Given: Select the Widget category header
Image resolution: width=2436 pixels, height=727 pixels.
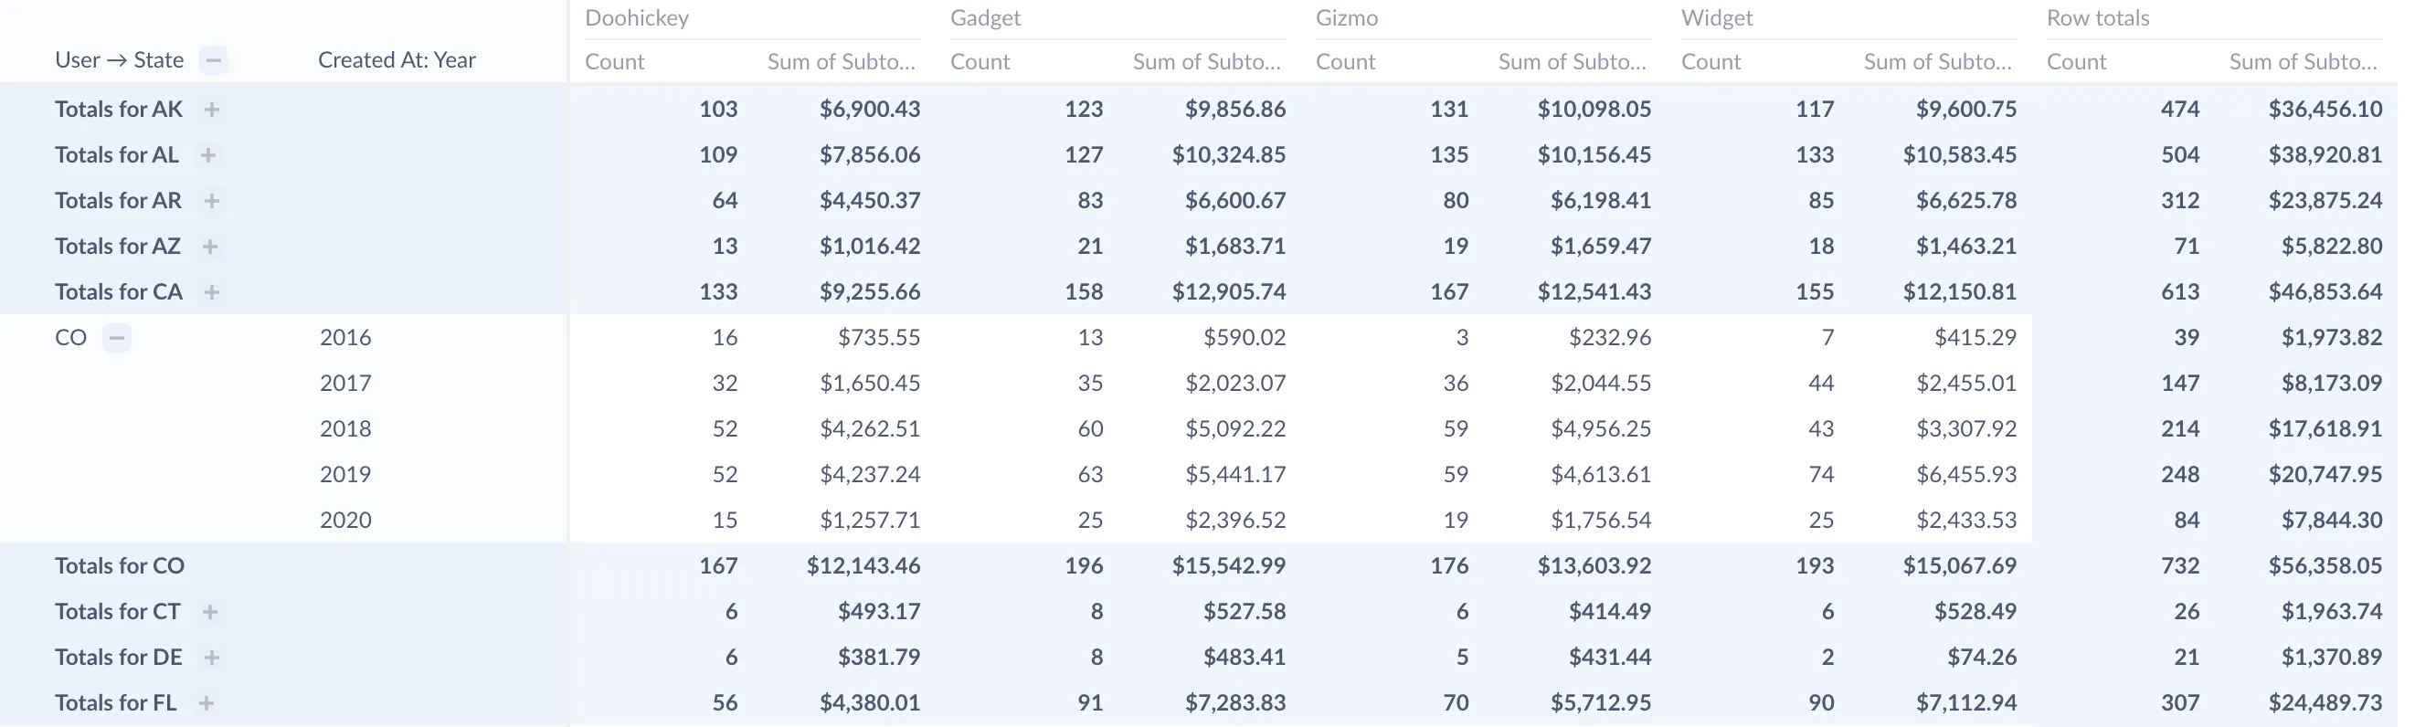Looking at the screenshot, I should tap(1716, 18).
